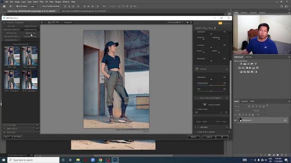Click the Compare button
The width and height of the screenshot is (291, 163).
click(x=68, y=22)
